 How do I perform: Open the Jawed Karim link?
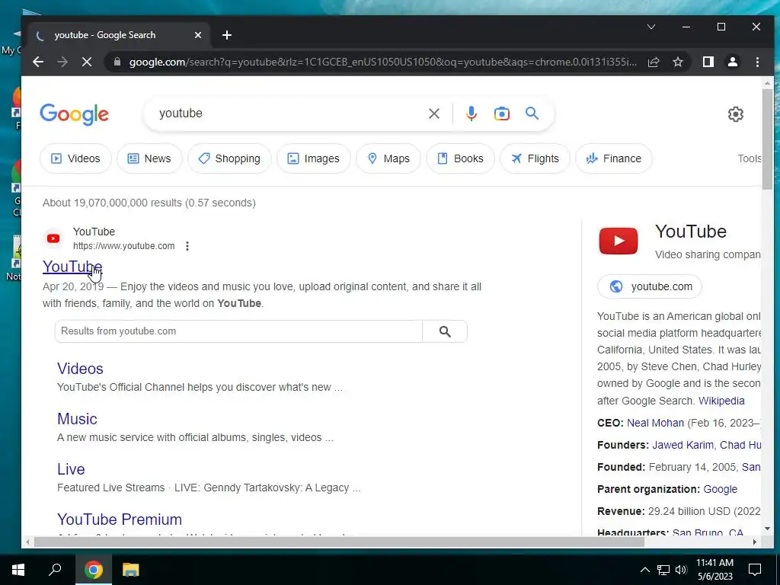point(682,445)
